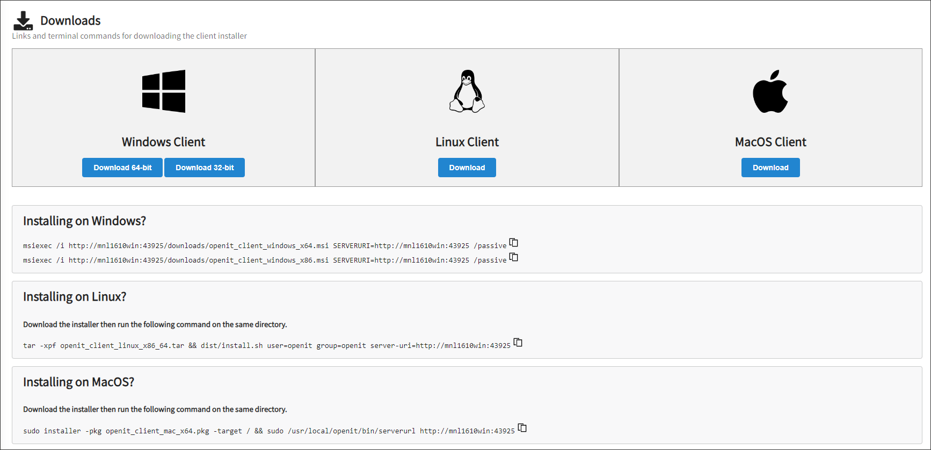The width and height of the screenshot is (931, 450).
Task: Click the tar -xpf Linux command text
Action: [x=267, y=346]
